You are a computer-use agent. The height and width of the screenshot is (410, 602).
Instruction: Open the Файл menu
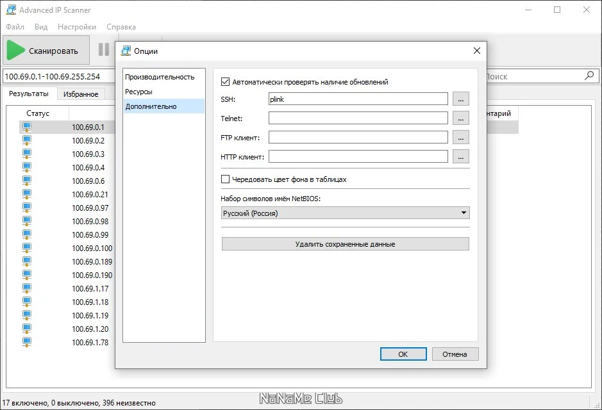(x=15, y=27)
